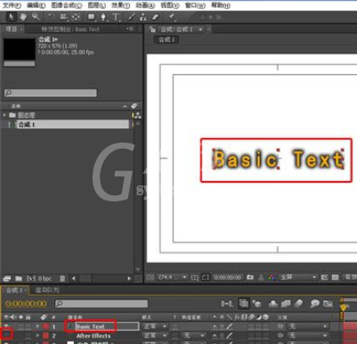The width and height of the screenshot is (357, 344).
Task: Show channel via the RGB color icon
Action: point(272,277)
